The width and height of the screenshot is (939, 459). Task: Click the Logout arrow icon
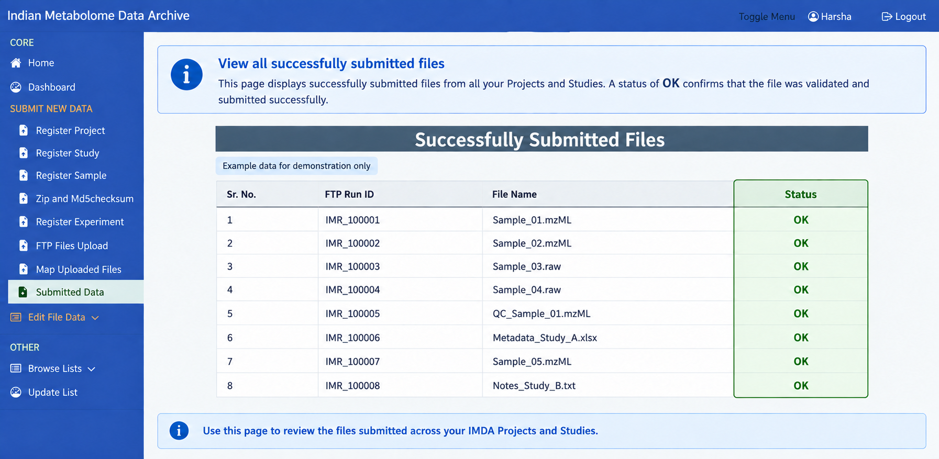coord(887,17)
